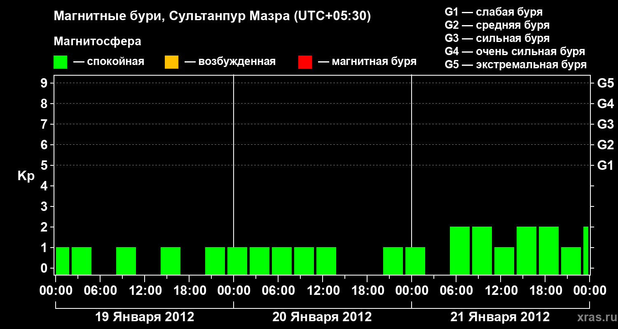Click the 06:00 time label above 19 Января
The image size is (618, 329).
[101, 291]
